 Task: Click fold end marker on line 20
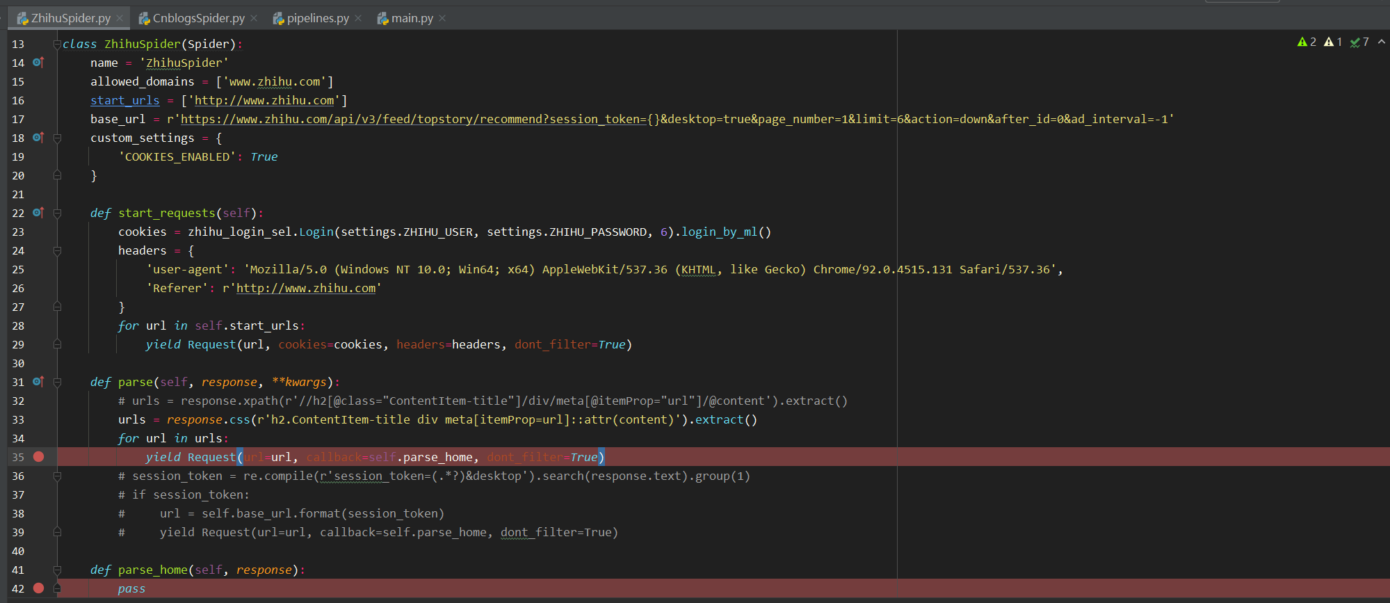[x=57, y=175]
